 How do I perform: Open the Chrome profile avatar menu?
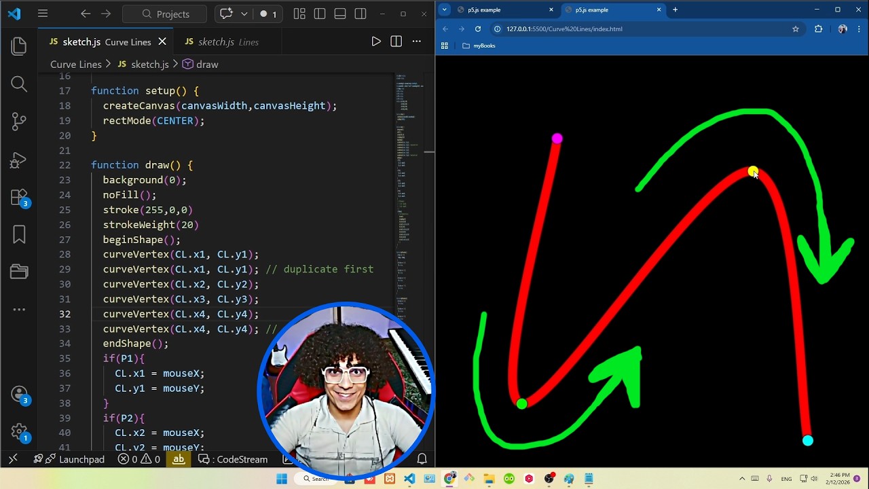(843, 29)
